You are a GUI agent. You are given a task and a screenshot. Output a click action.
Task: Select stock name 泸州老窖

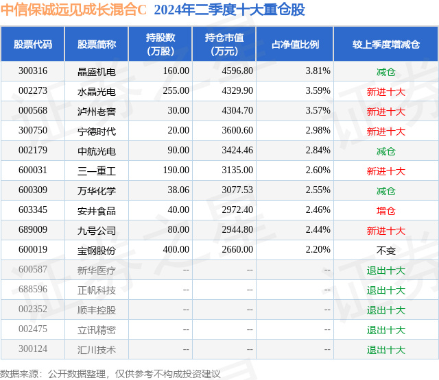[97, 112]
